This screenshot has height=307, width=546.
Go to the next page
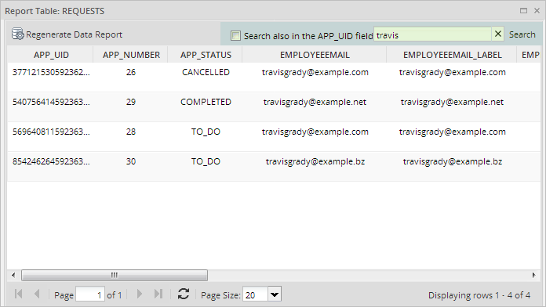click(140, 294)
